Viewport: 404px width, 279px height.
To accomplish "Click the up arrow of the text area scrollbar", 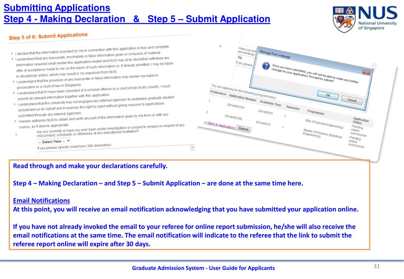I will pos(192,148).
